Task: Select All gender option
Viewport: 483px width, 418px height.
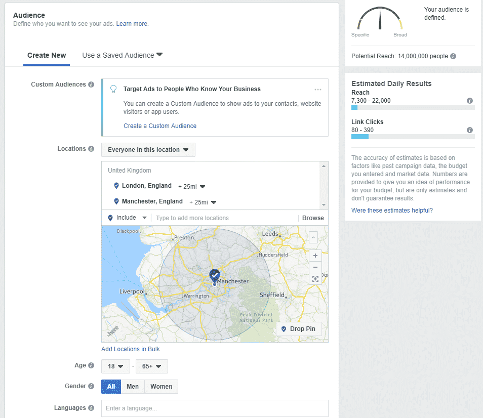Action: pos(111,387)
